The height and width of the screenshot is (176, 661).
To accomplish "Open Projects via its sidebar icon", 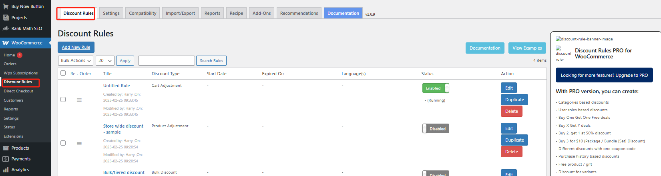I will (6, 18).
